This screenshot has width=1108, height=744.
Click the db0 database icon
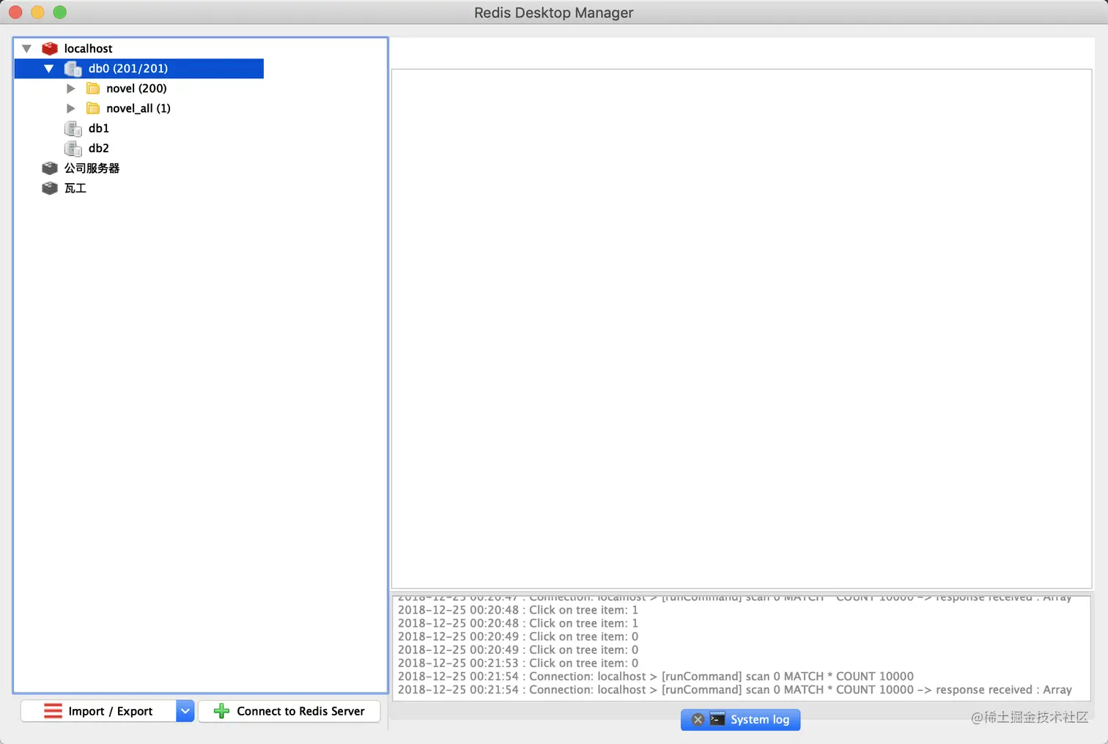coord(73,69)
